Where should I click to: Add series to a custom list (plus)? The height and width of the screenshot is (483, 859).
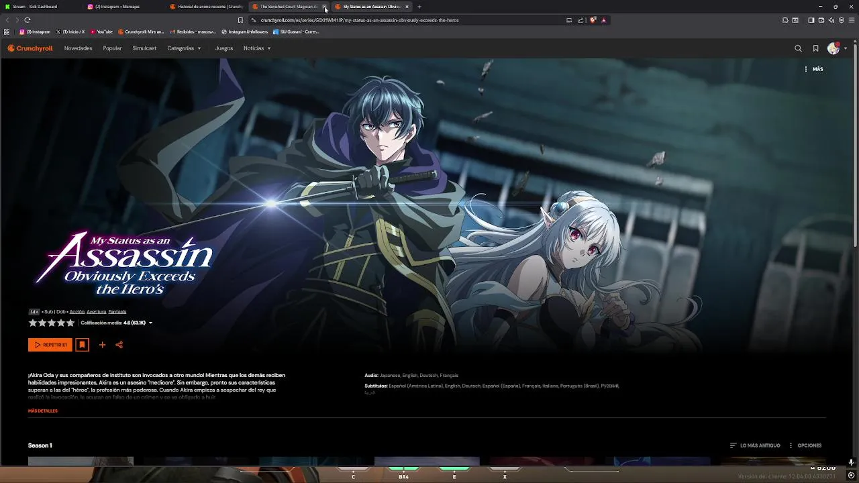pos(102,345)
